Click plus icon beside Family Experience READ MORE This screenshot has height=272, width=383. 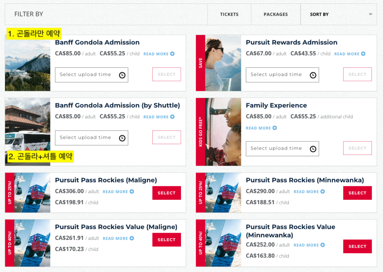tap(275, 128)
